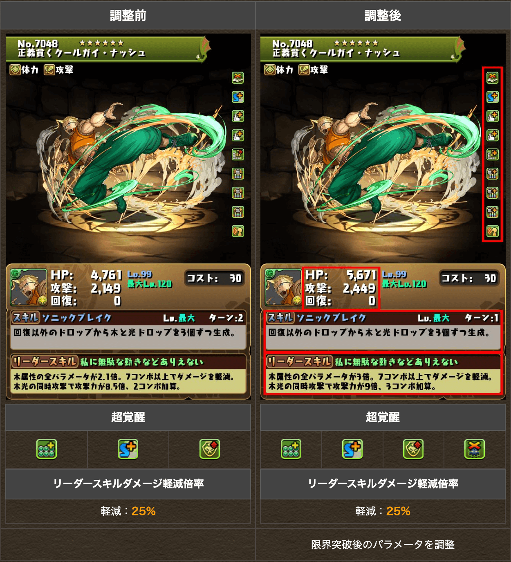Select the fourth super awakening icon under 調整後
The image size is (511, 562).
point(474,449)
